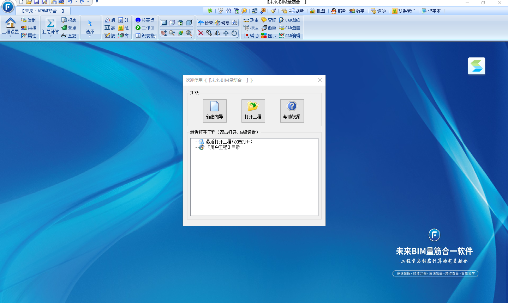Click the new file quick-access icon
This screenshot has height=303, width=508.
coord(21,2)
